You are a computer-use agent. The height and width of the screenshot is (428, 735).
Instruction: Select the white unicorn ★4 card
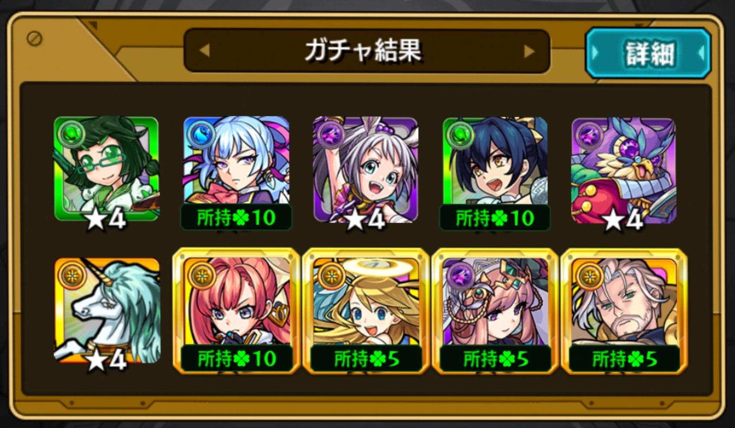pyautogui.click(x=107, y=310)
